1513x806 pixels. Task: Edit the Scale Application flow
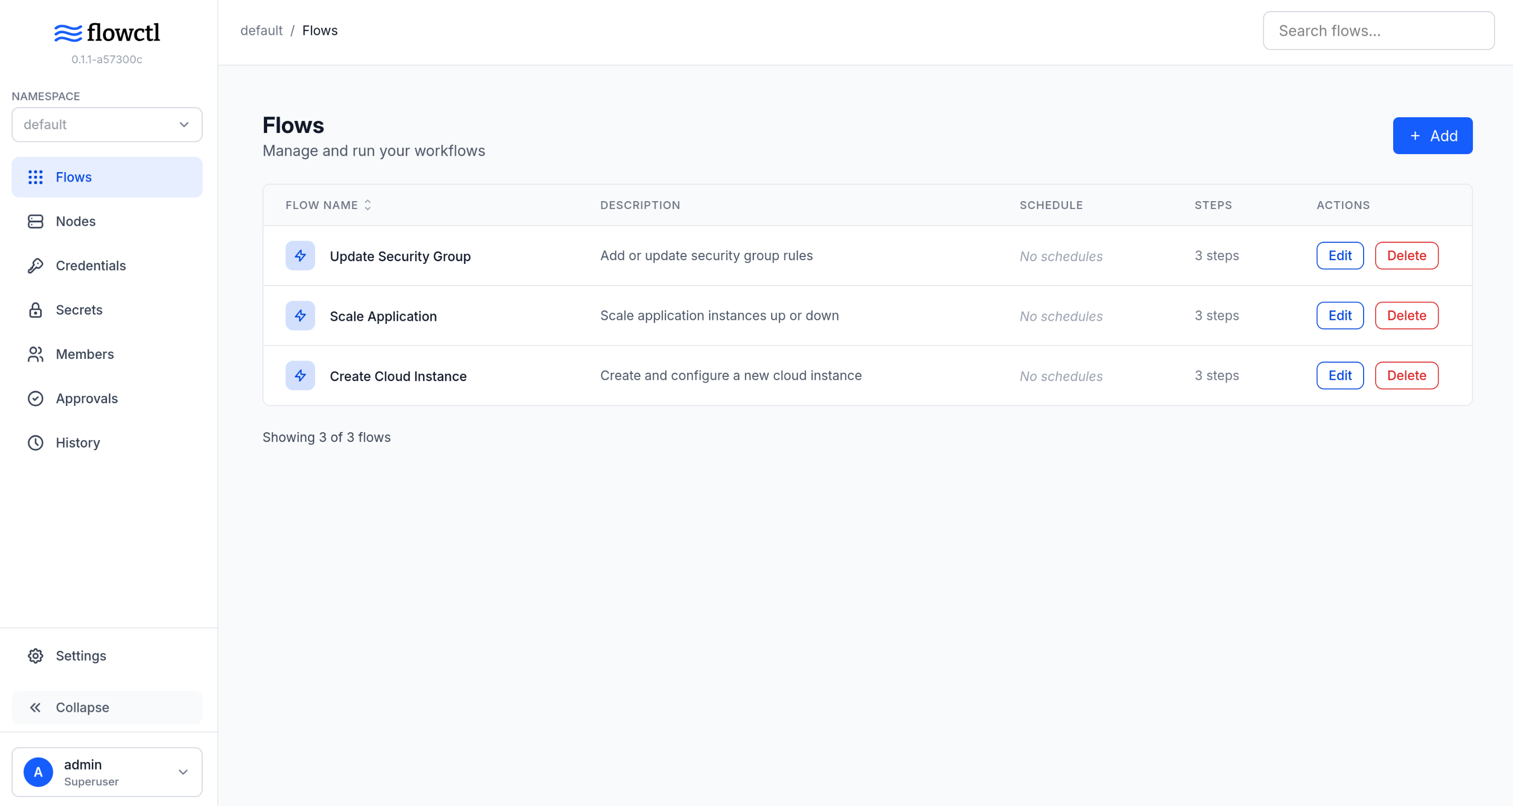1340,315
